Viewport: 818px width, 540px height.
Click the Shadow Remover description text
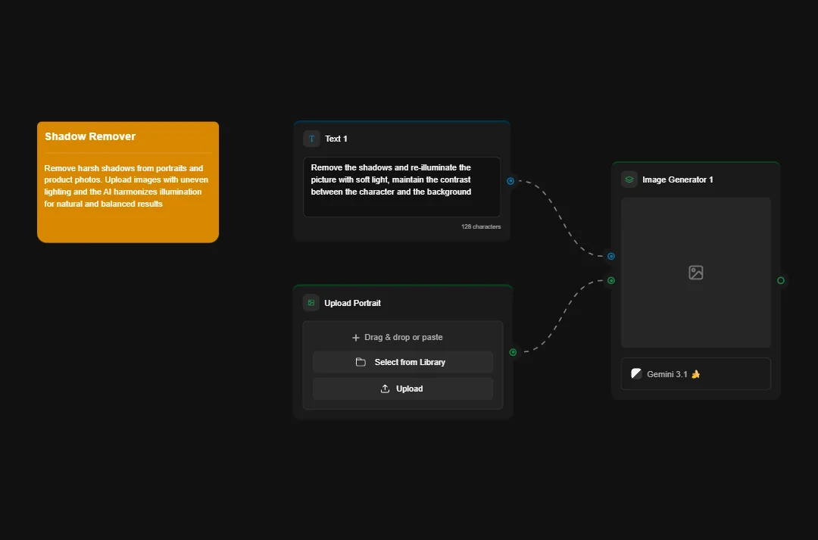pyautogui.click(x=127, y=186)
